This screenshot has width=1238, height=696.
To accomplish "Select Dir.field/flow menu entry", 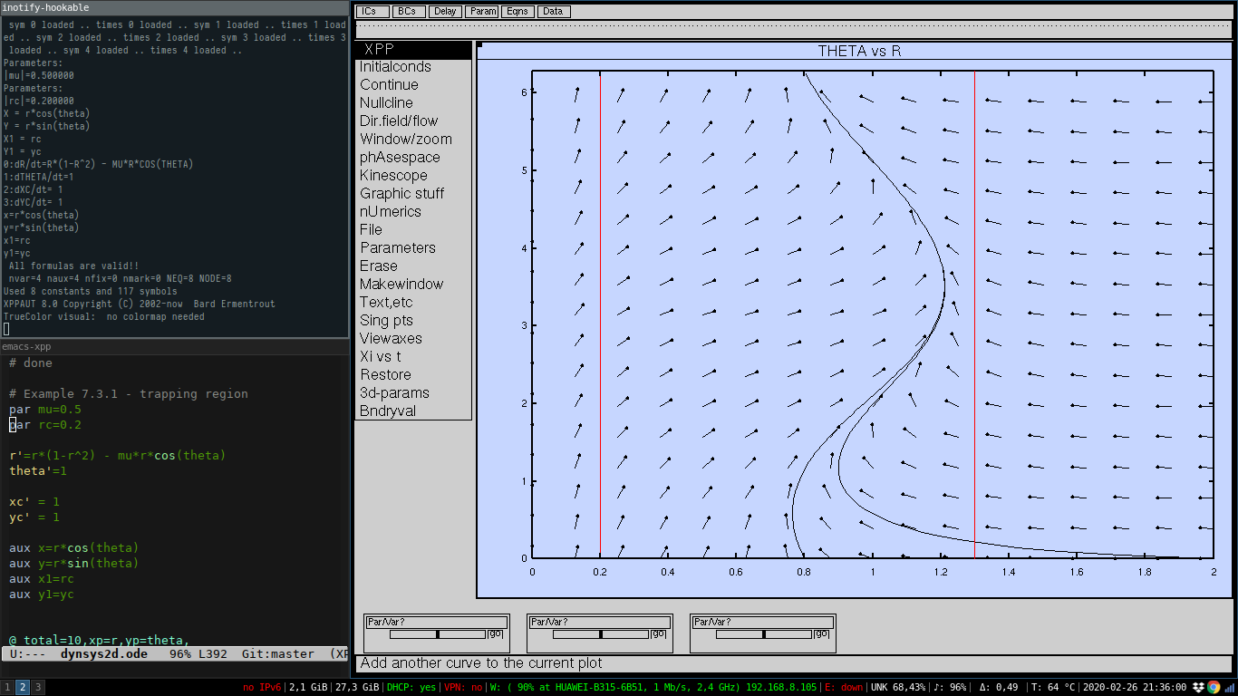I will pyautogui.click(x=413, y=121).
